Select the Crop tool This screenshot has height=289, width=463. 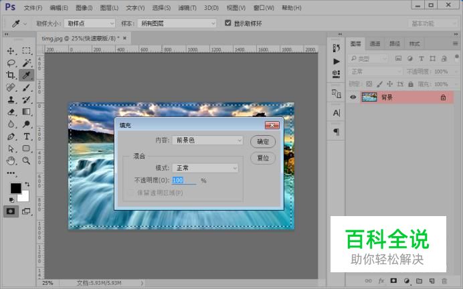(x=11, y=76)
